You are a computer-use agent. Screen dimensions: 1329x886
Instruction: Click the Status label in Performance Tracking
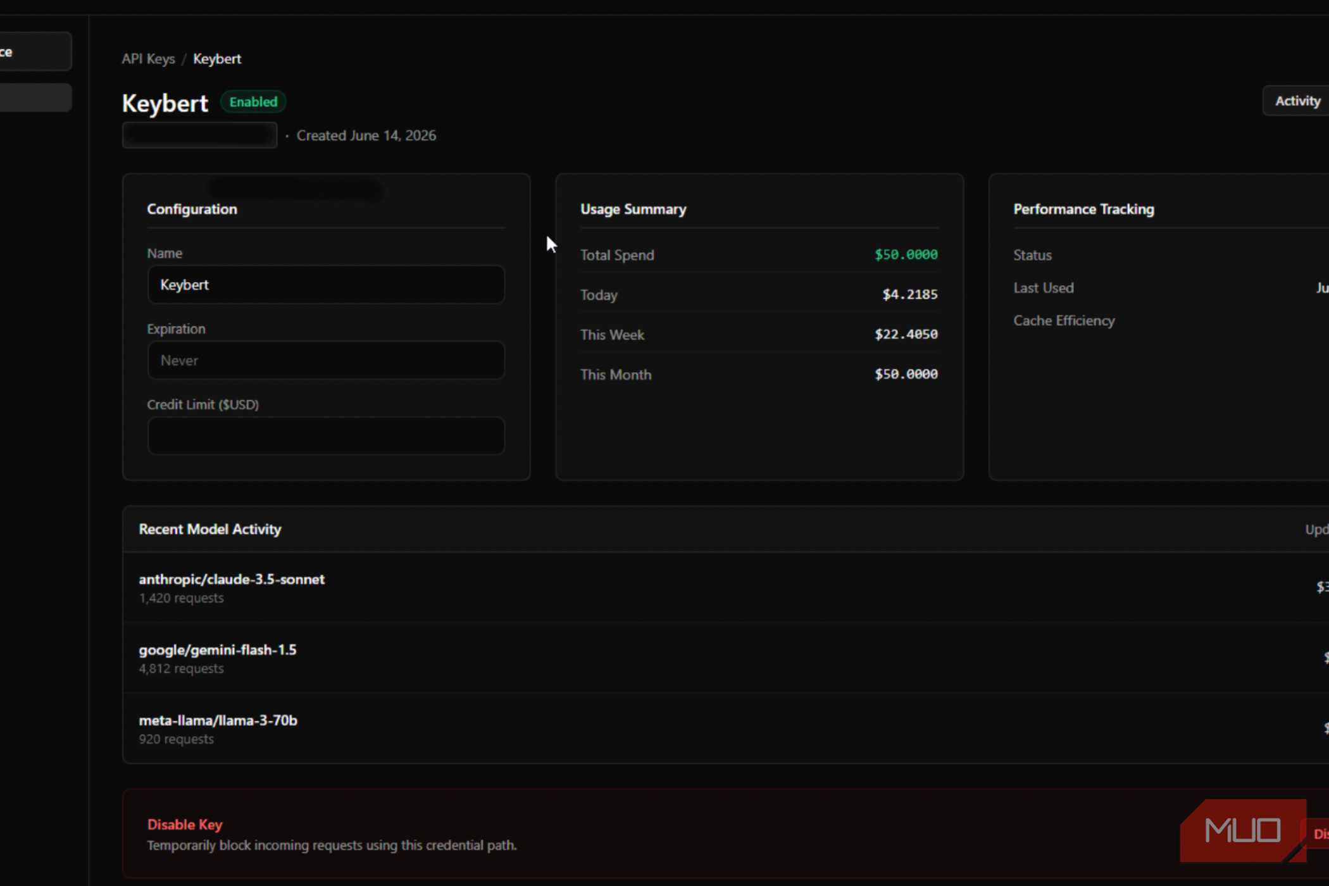click(1032, 255)
